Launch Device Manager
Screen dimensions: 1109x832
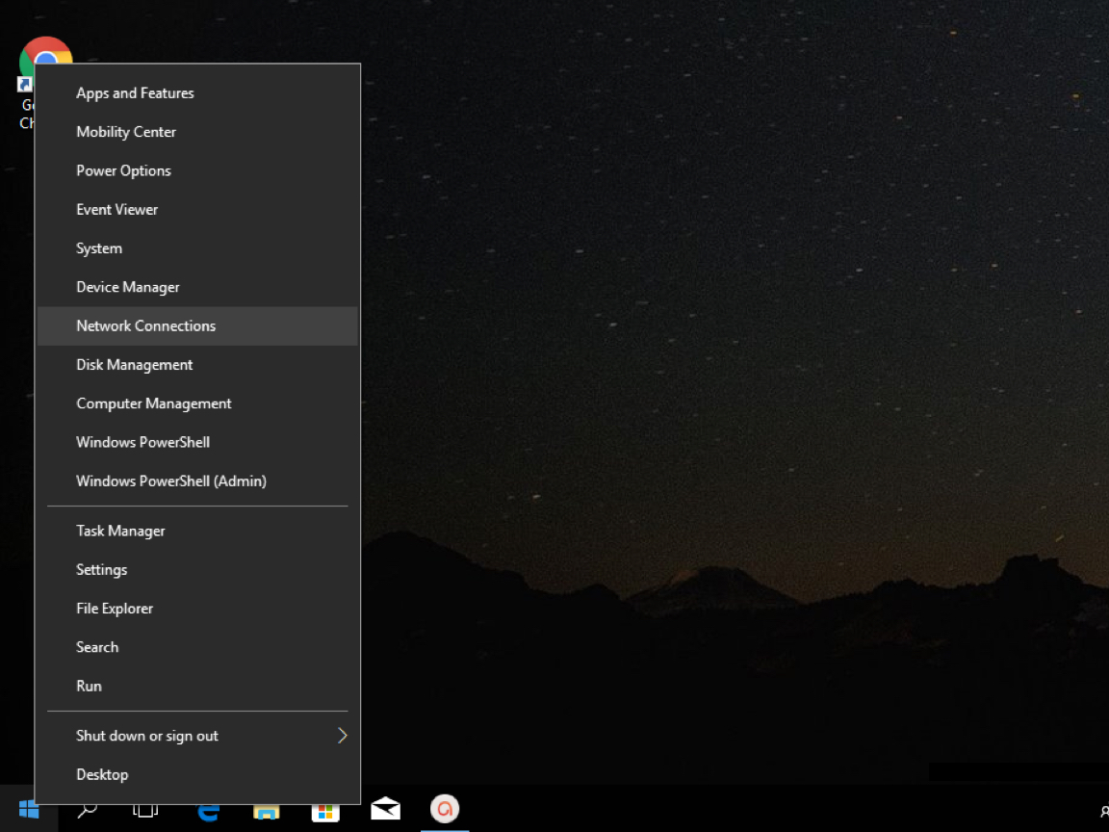(197, 287)
